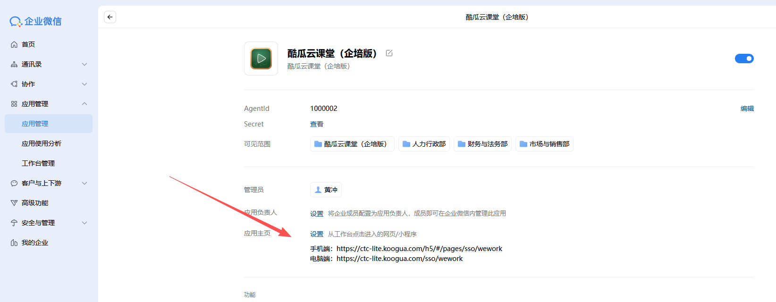This screenshot has width=776, height=302.
Task: Click the 我的企业 building icon
Action: click(14, 243)
